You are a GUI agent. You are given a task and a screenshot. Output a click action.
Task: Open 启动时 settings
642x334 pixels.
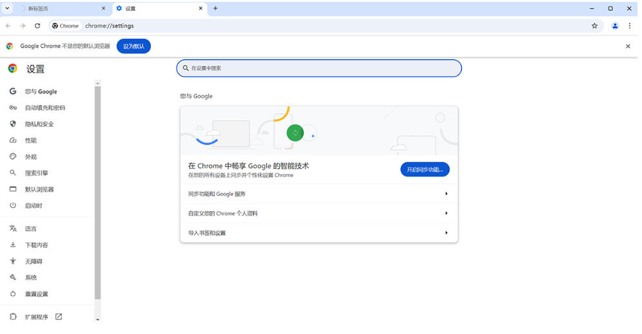[34, 206]
